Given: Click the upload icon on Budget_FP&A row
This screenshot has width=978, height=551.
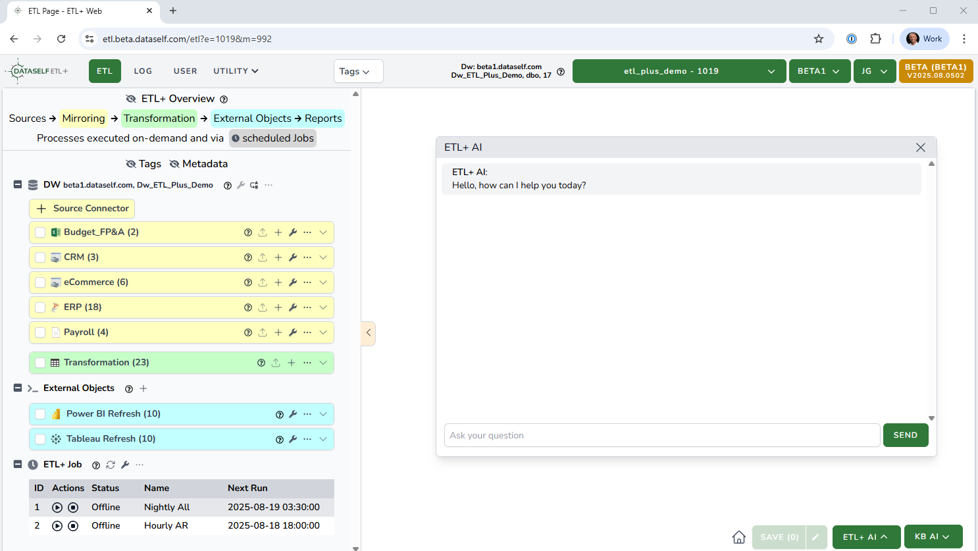Looking at the screenshot, I should (x=263, y=232).
